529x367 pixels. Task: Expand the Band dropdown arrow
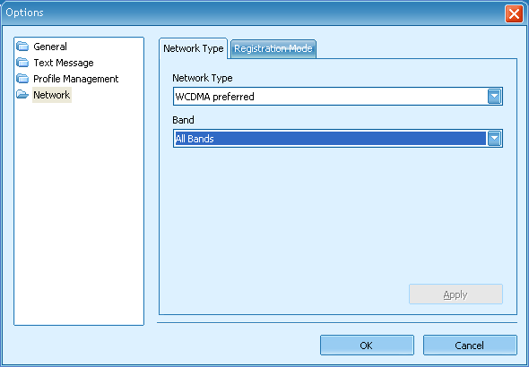(494, 139)
